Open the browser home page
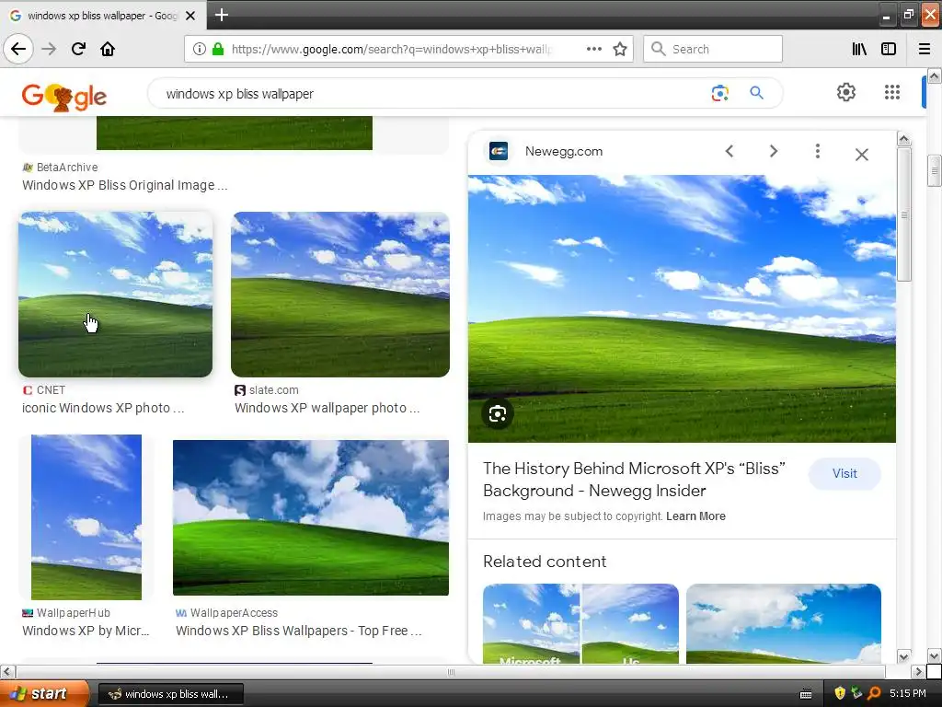This screenshot has height=707, width=942. pyautogui.click(x=108, y=49)
